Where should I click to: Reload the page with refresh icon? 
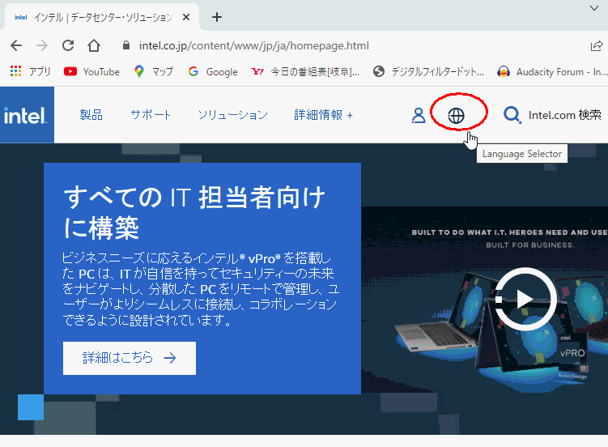tap(68, 45)
